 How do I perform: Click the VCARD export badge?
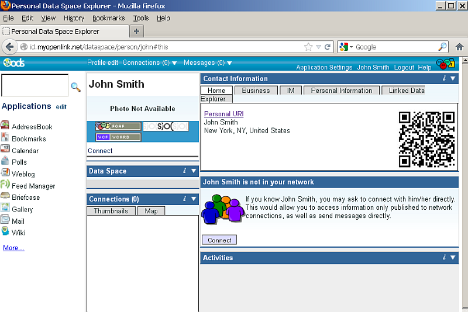click(118, 137)
